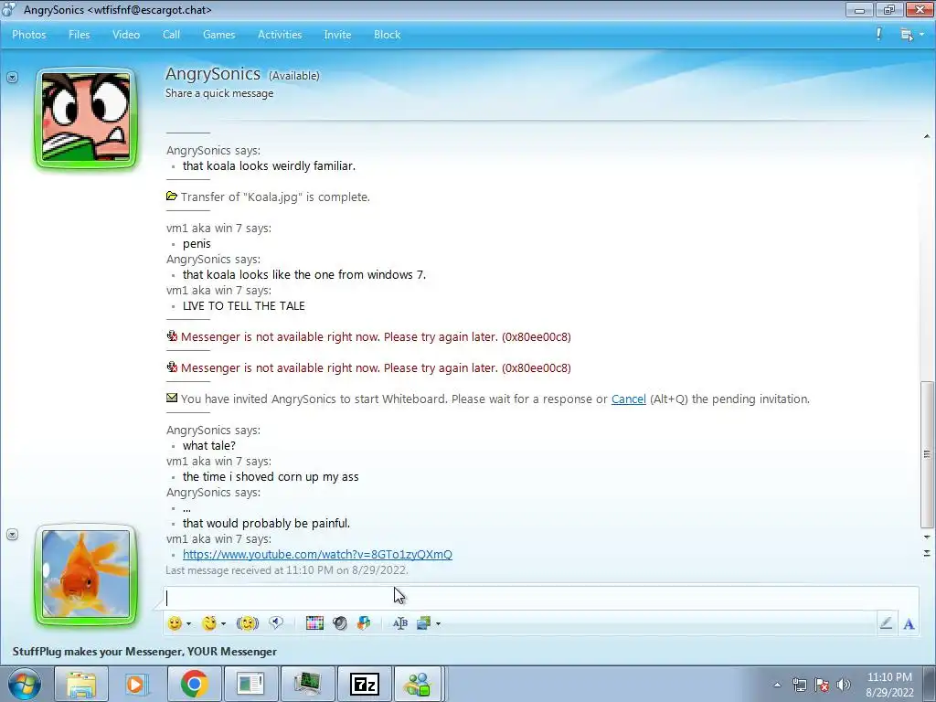Open the Windows Start button
This screenshot has width=936, height=702.
coord(25,684)
